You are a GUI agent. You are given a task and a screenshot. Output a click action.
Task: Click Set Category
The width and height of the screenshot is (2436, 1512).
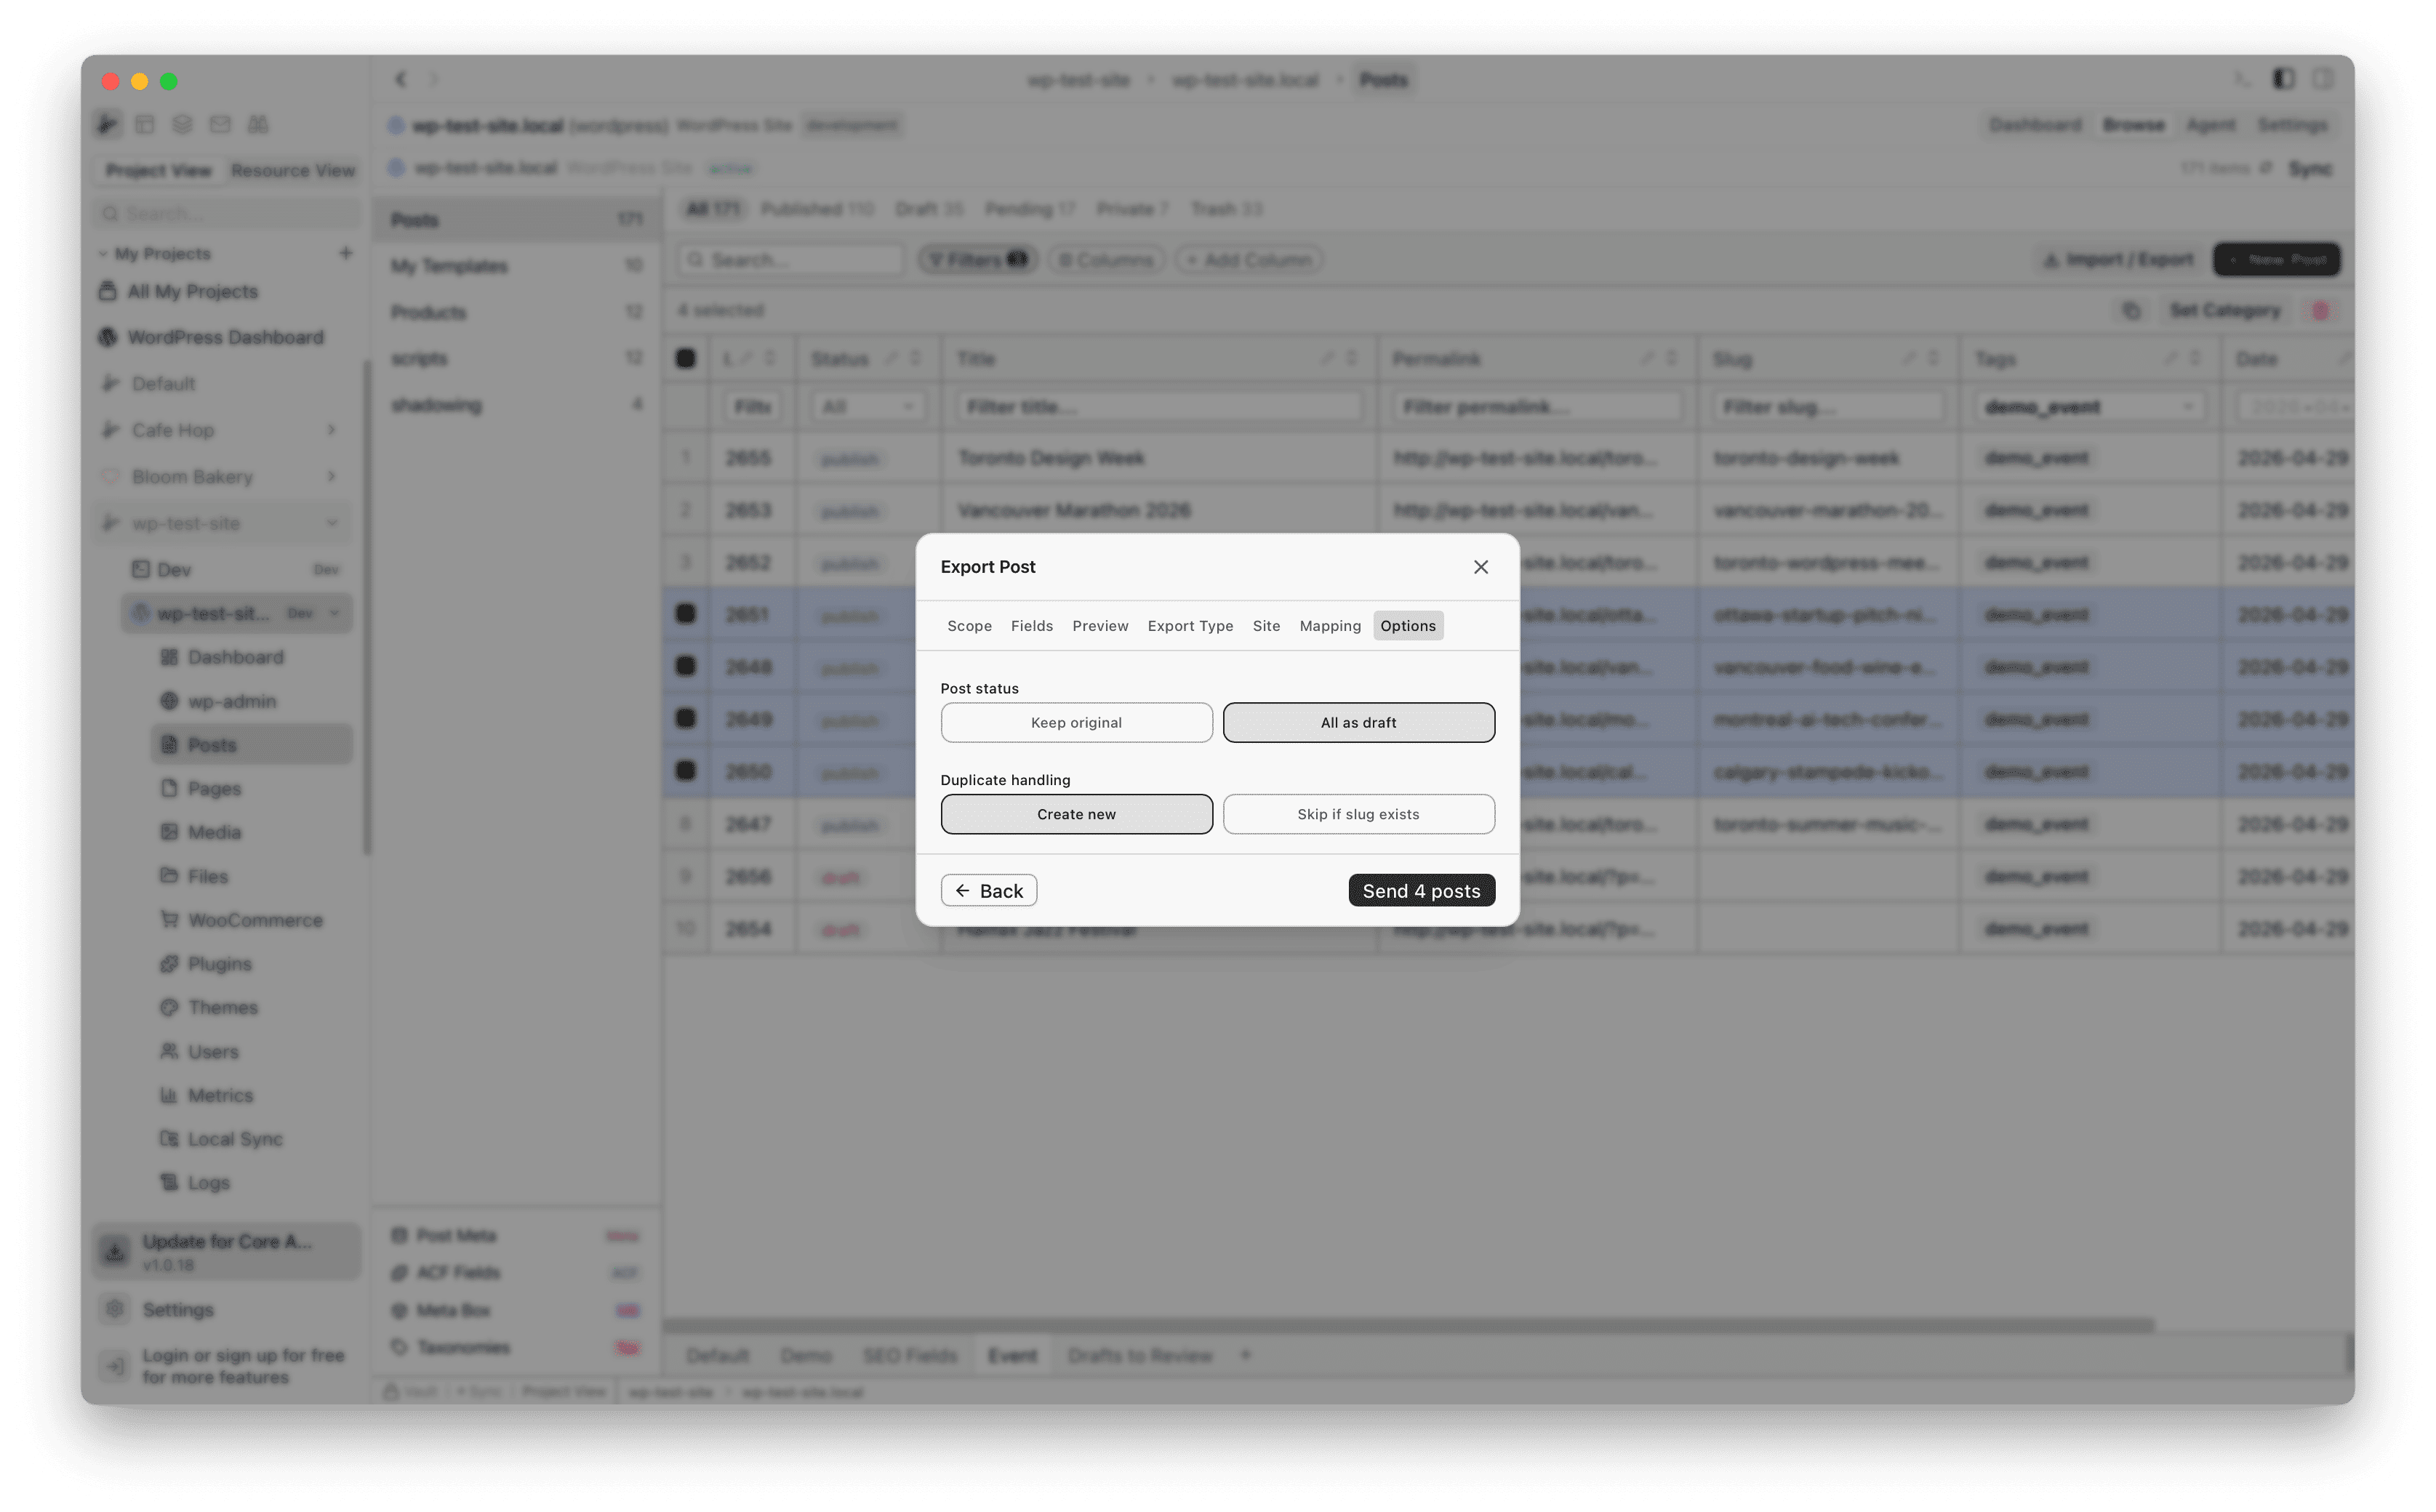pos(2224,311)
